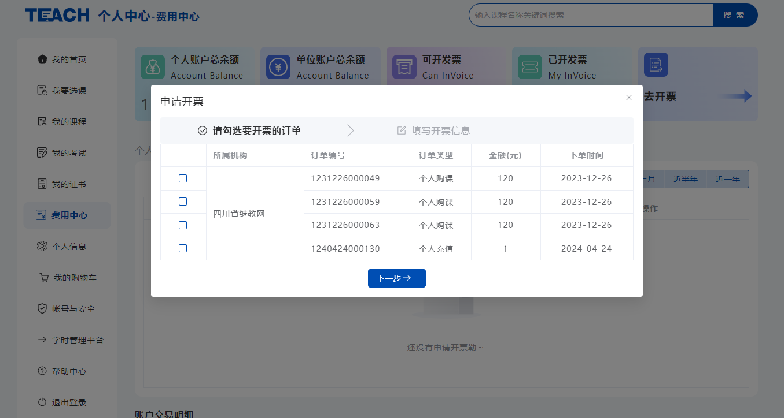Click order number 1231226000049
This screenshot has width=784, height=418.
(x=345, y=178)
